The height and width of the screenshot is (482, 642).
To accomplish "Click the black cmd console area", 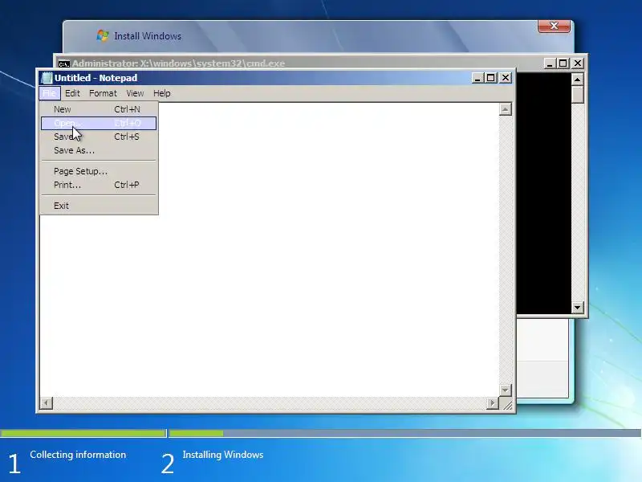I will tap(544, 194).
